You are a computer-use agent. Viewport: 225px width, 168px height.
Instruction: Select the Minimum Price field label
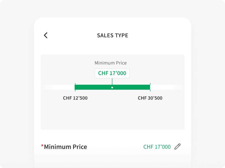[x=65, y=146]
